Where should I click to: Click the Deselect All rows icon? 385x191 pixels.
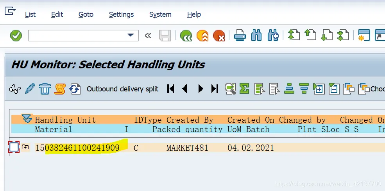274,89
